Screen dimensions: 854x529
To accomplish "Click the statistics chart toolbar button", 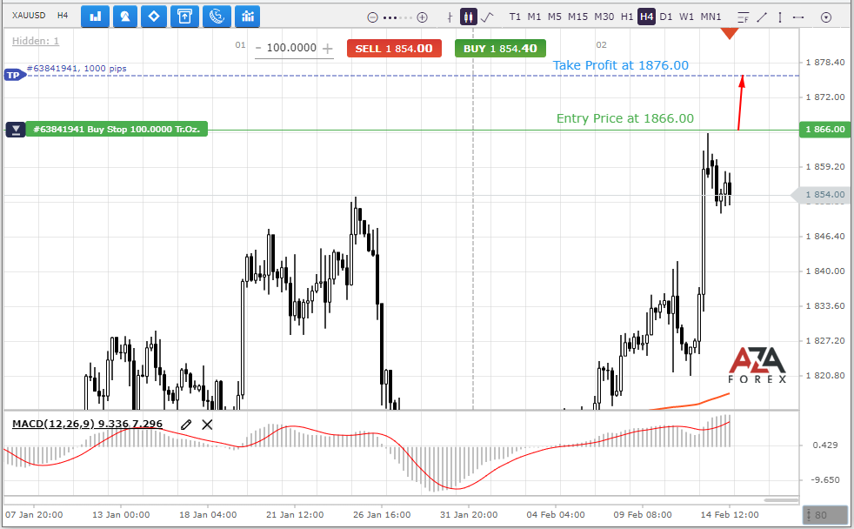I will click(x=248, y=17).
